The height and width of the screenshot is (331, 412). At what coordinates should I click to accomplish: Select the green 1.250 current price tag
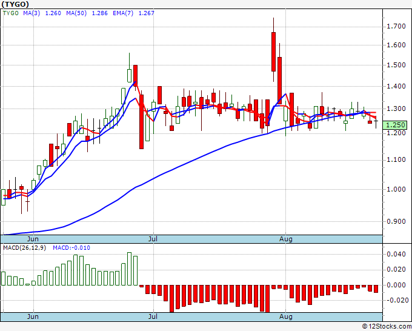[x=395, y=125]
